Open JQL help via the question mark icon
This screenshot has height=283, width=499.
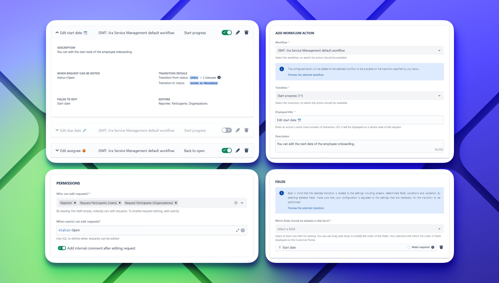click(x=243, y=230)
